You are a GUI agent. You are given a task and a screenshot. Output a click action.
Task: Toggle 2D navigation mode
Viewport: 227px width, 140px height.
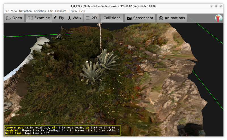(x=91, y=18)
